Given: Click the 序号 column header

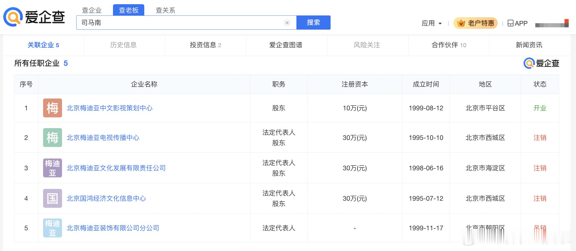Looking at the screenshot, I should coord(26,84).
